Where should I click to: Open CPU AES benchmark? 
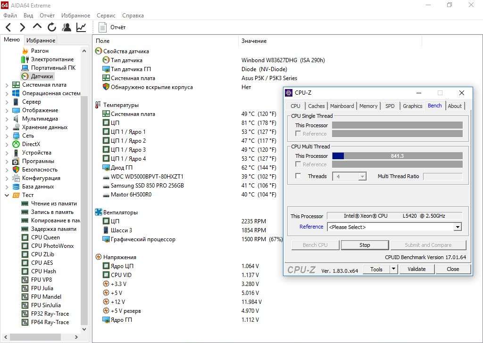point(37,263)
